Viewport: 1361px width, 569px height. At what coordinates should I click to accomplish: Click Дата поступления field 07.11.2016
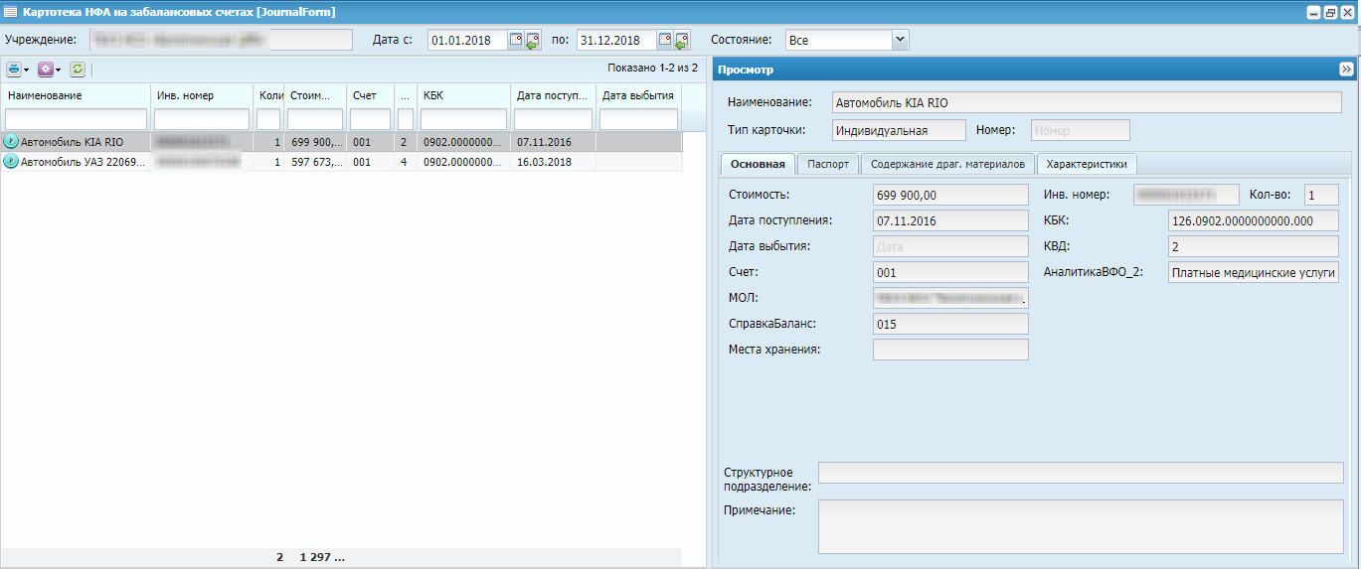coord(950,220)
